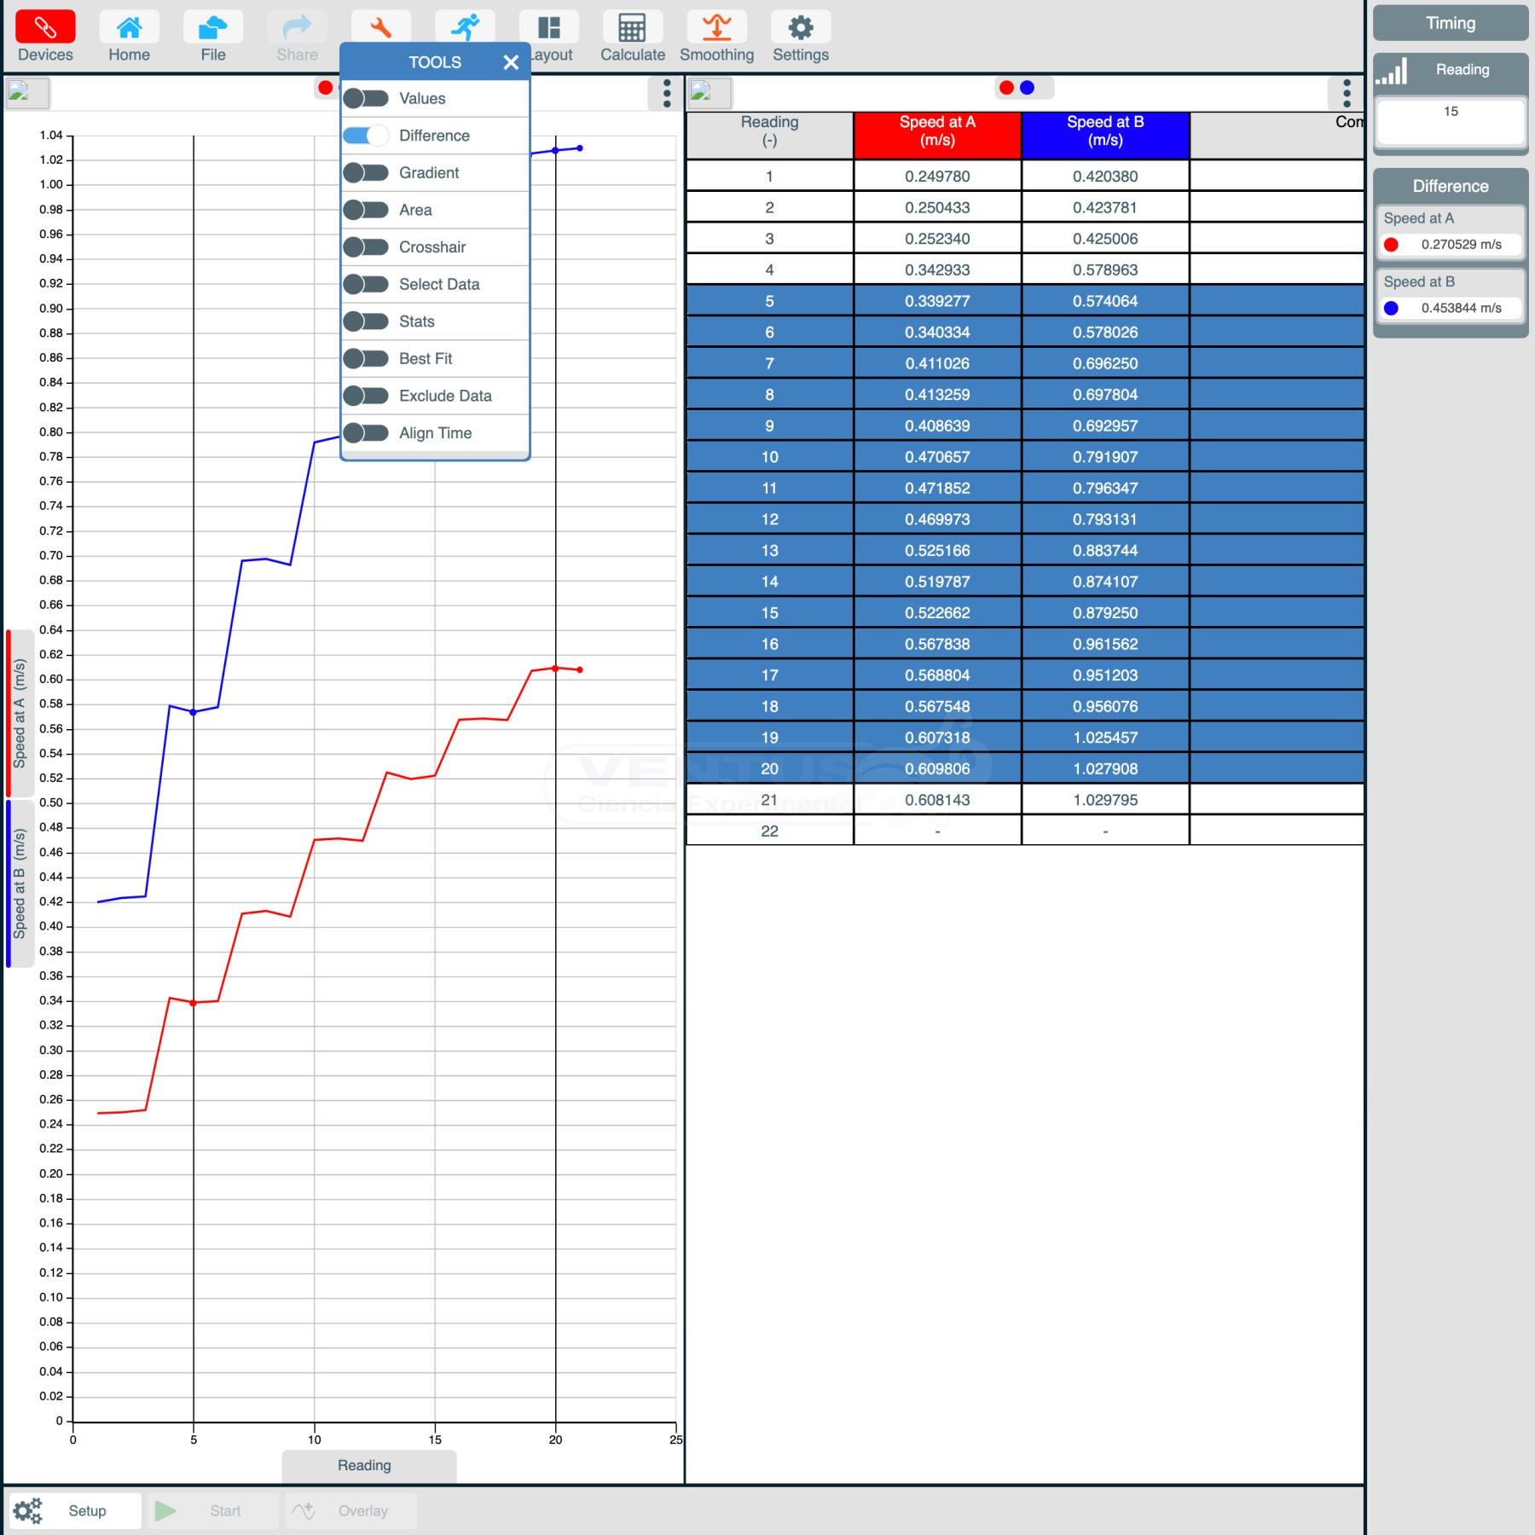Image resolution: width=1535 pixels, height=1535 pixels.
Task: Open the table panel three-dot menu
Action: 1347,93
